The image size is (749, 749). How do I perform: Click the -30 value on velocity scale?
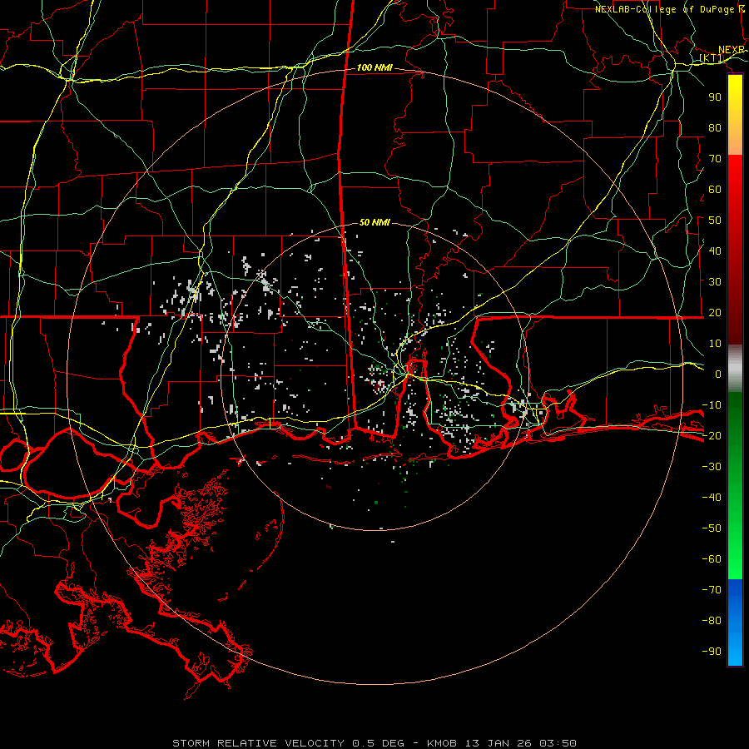point(712,467)
